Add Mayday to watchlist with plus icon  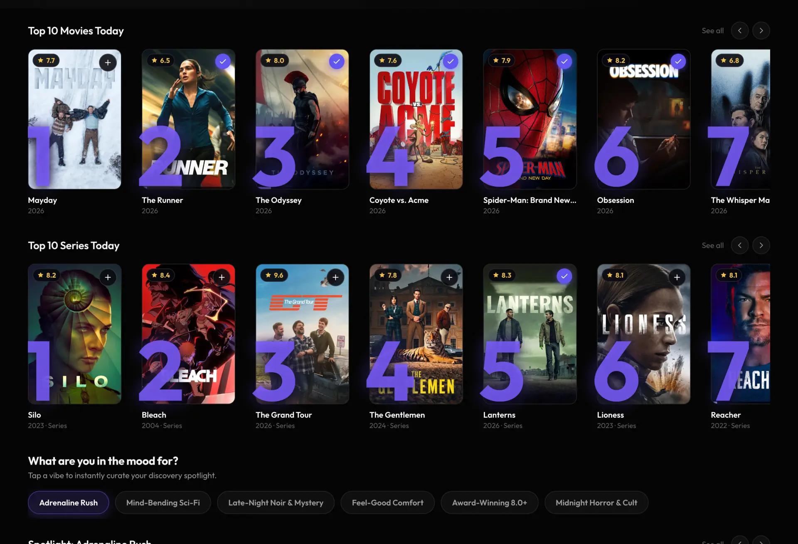click(108, 63)
